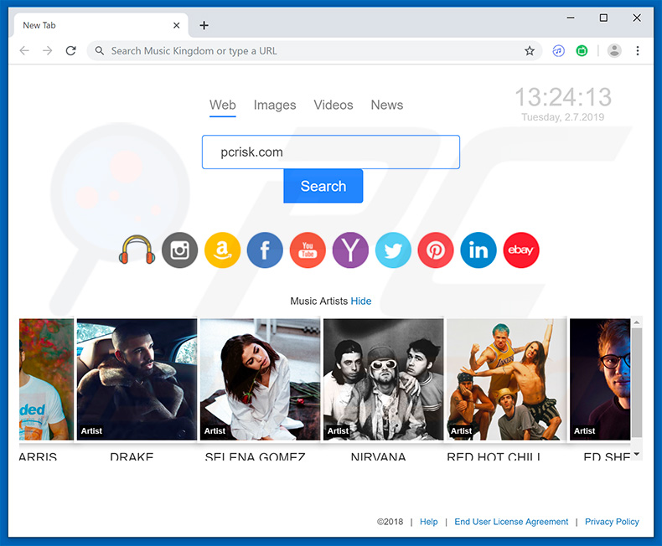Open the LinkedIn shortcut icon
Image resolution: width=662 pixels, height=546 pixels.
point(478,250)
